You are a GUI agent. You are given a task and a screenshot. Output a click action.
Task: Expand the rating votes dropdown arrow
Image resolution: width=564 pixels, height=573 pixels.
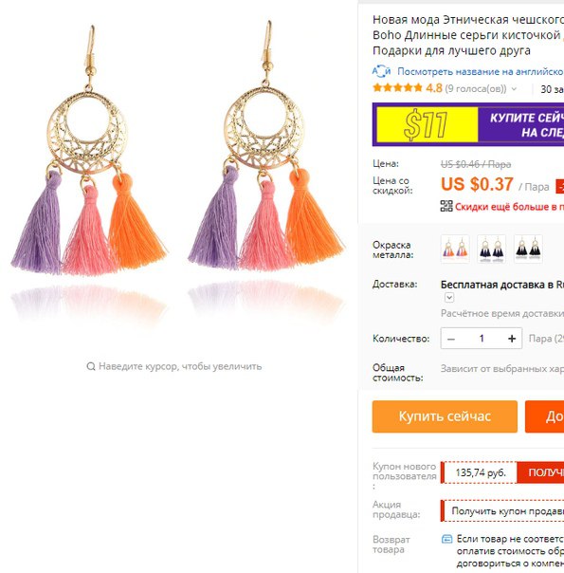click(514, 89)
